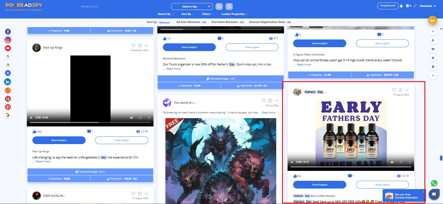Click Show original on 6 Figure Fitpro ad
Screen dimensions: 443x204
pos(382,43)
